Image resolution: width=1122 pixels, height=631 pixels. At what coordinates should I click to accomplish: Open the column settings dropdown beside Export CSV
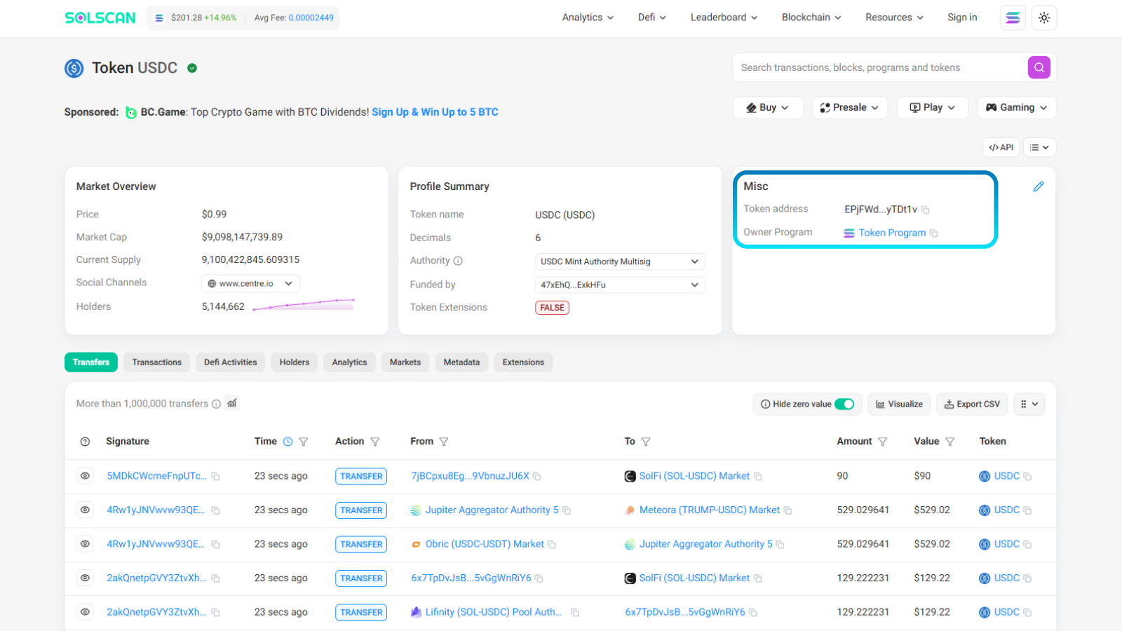[1029, 404]
